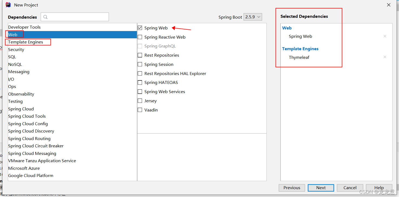This screenshot has width=399, height=197.
Task: Select Spring Cloud Routing category
Action: pos(72,138)
